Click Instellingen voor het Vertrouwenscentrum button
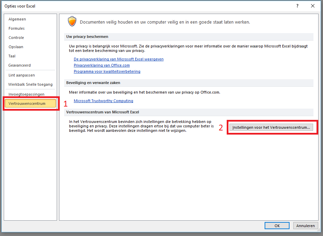This screenshot has height=236, width=323. pyautogui.click(x=271, y=127)
